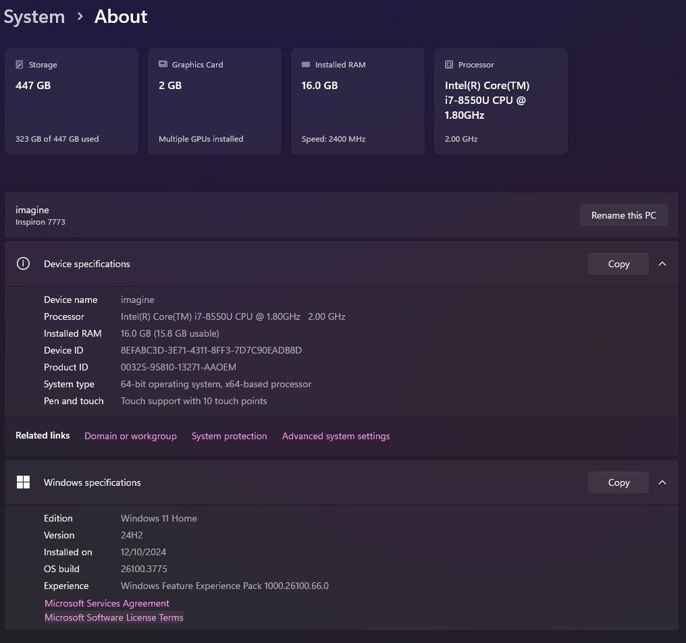Click the Storage card drive icon
Screen dimensions: 686x643
(20, 65)
